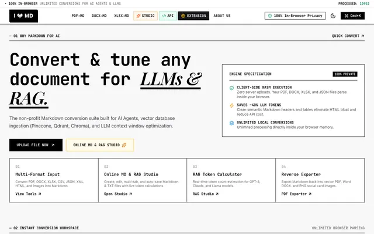The width and height of the screenshot is (374, 234).
Task: Click the Quick Convert arrow icon
Action: pyautogui.click(x=362, y=36)
